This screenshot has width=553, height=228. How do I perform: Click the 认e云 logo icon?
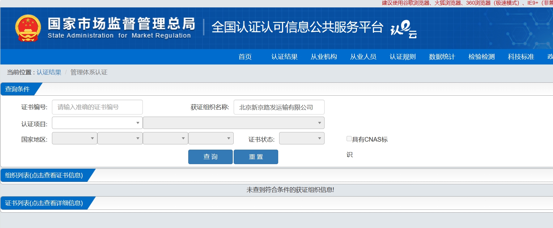[404, 29]
